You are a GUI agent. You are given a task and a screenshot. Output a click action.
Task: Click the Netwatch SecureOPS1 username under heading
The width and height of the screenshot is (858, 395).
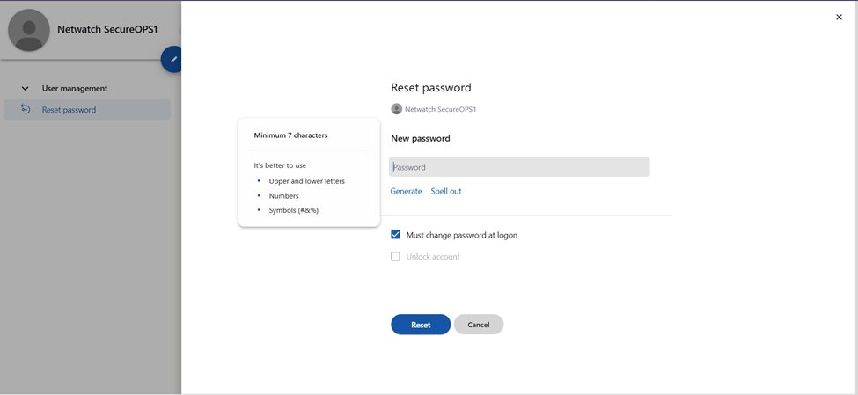(441, 109)
